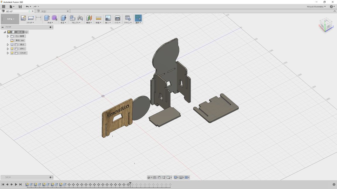Click the Fit zoom magnifier icon
Viewport: 337px width, 189px height.
pos(168,177)
